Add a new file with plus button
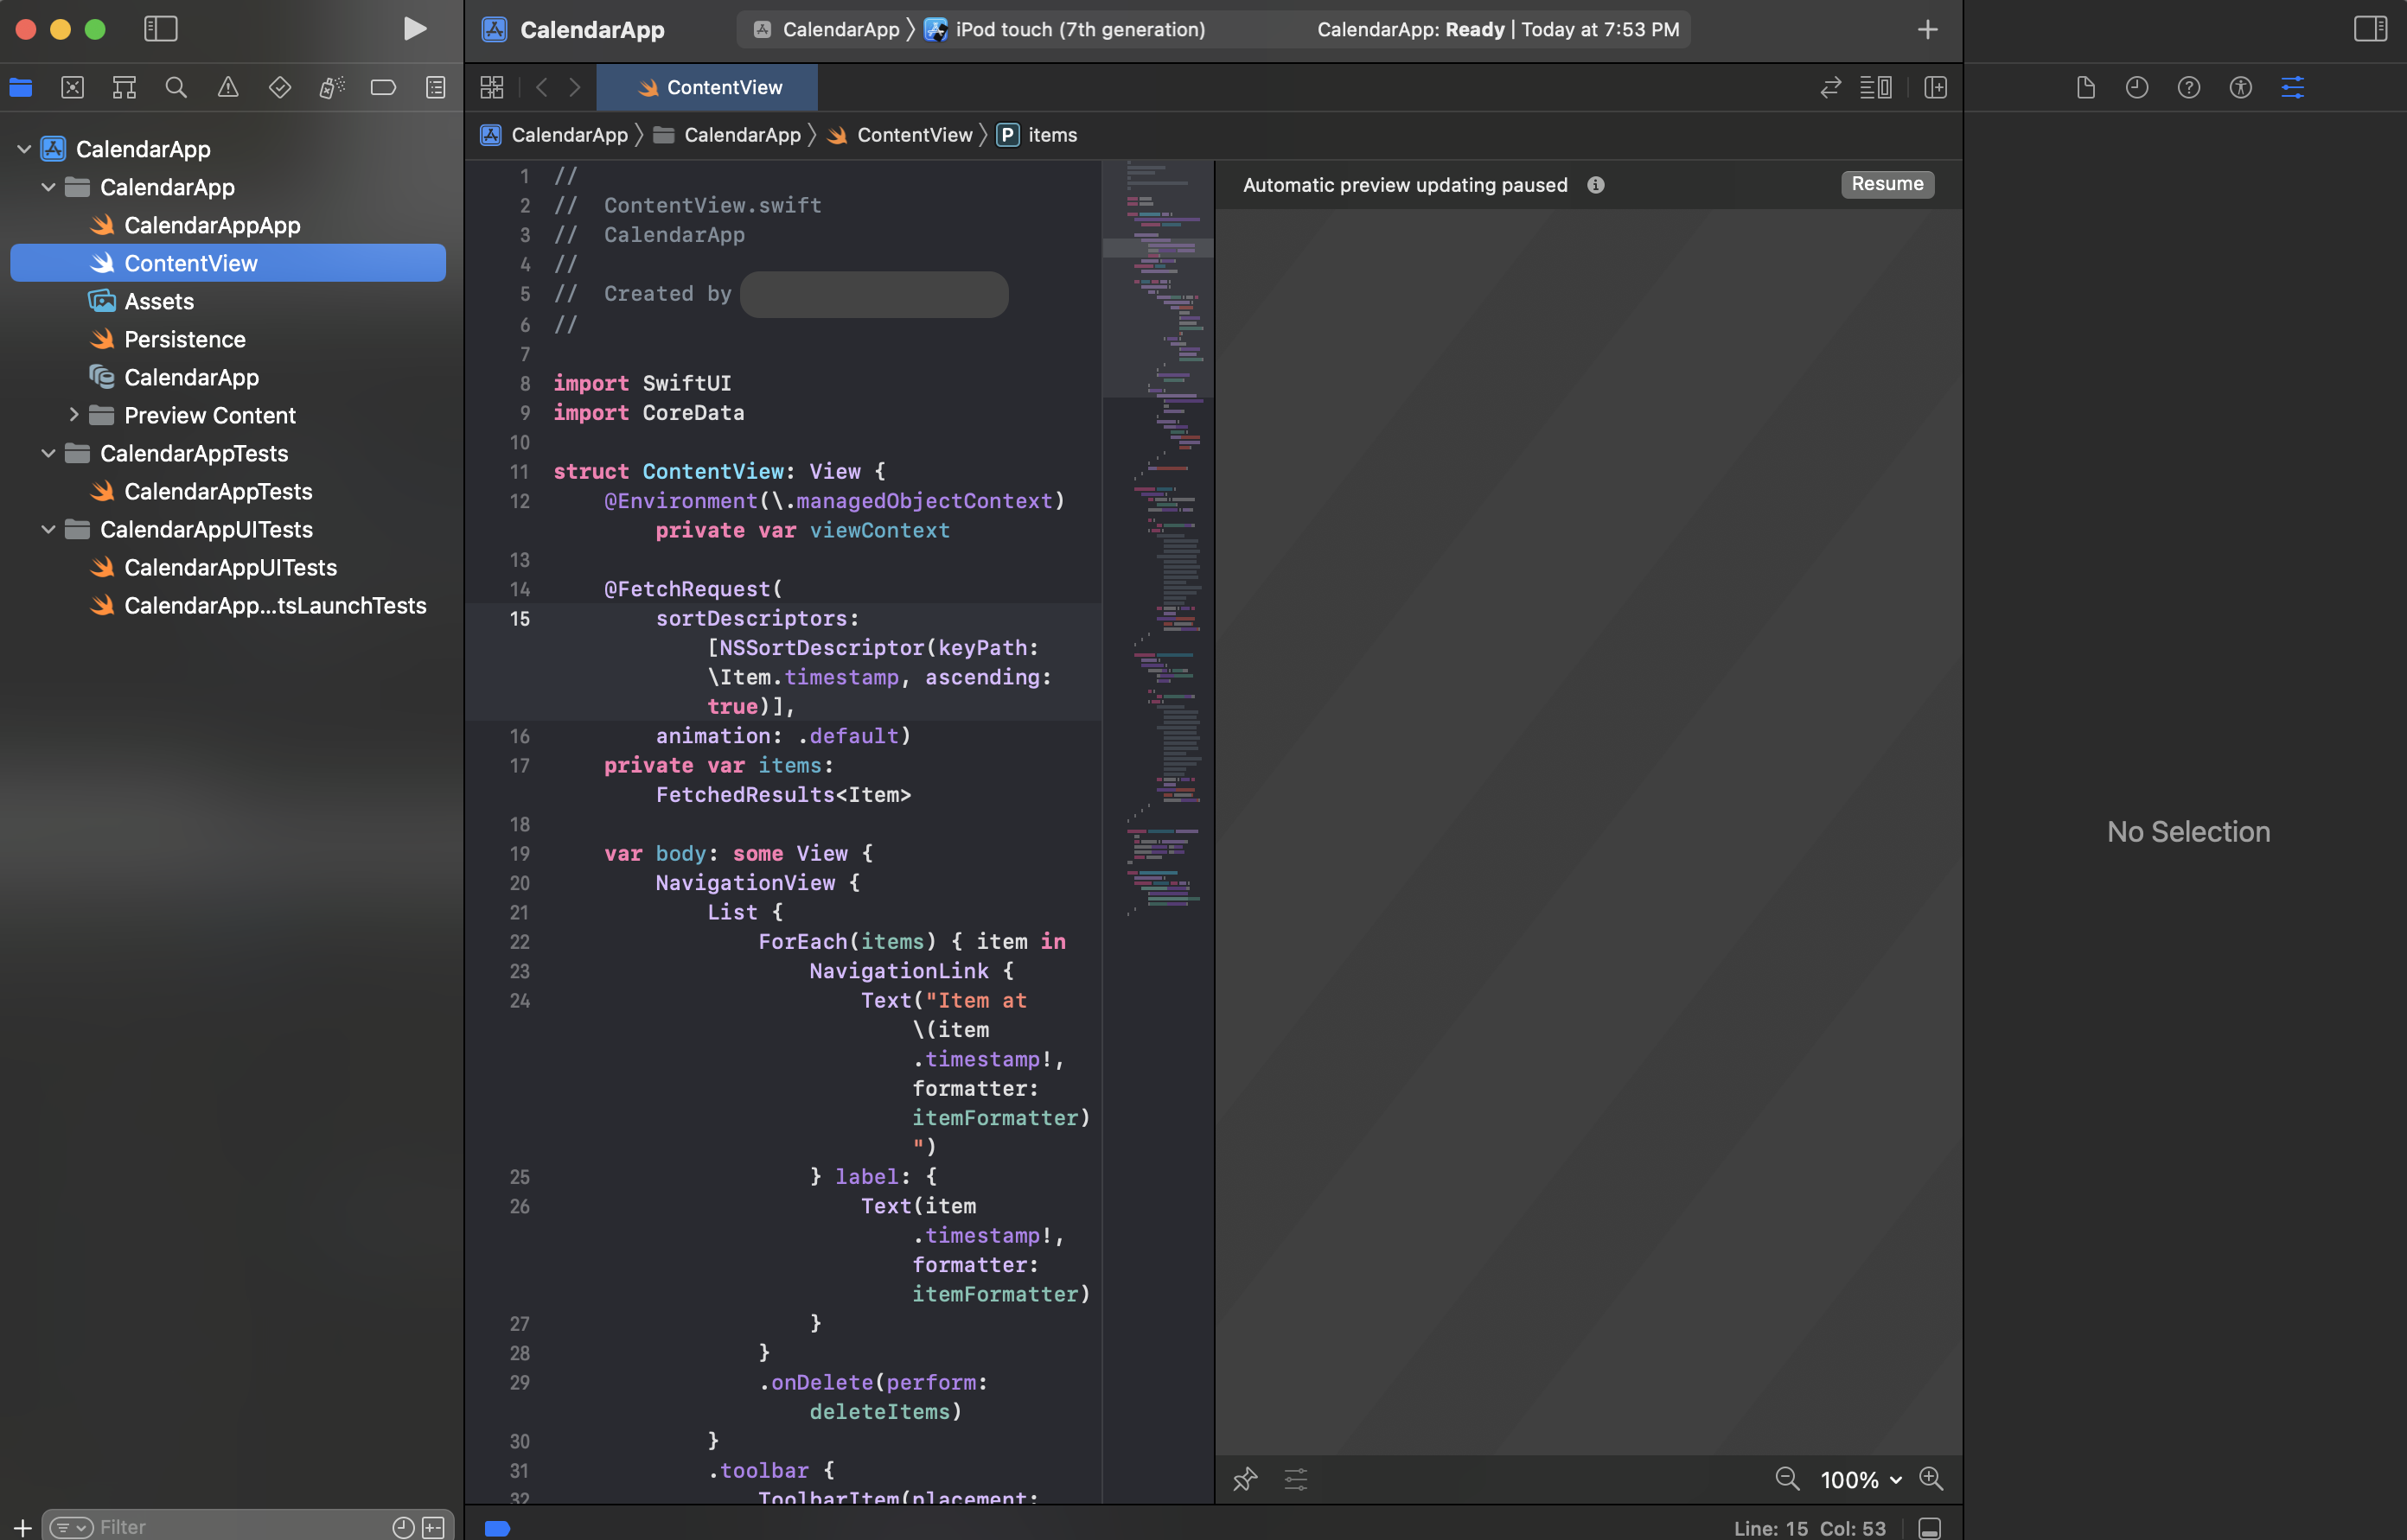This screenshot has height=1540, width=2407. 22,1527
